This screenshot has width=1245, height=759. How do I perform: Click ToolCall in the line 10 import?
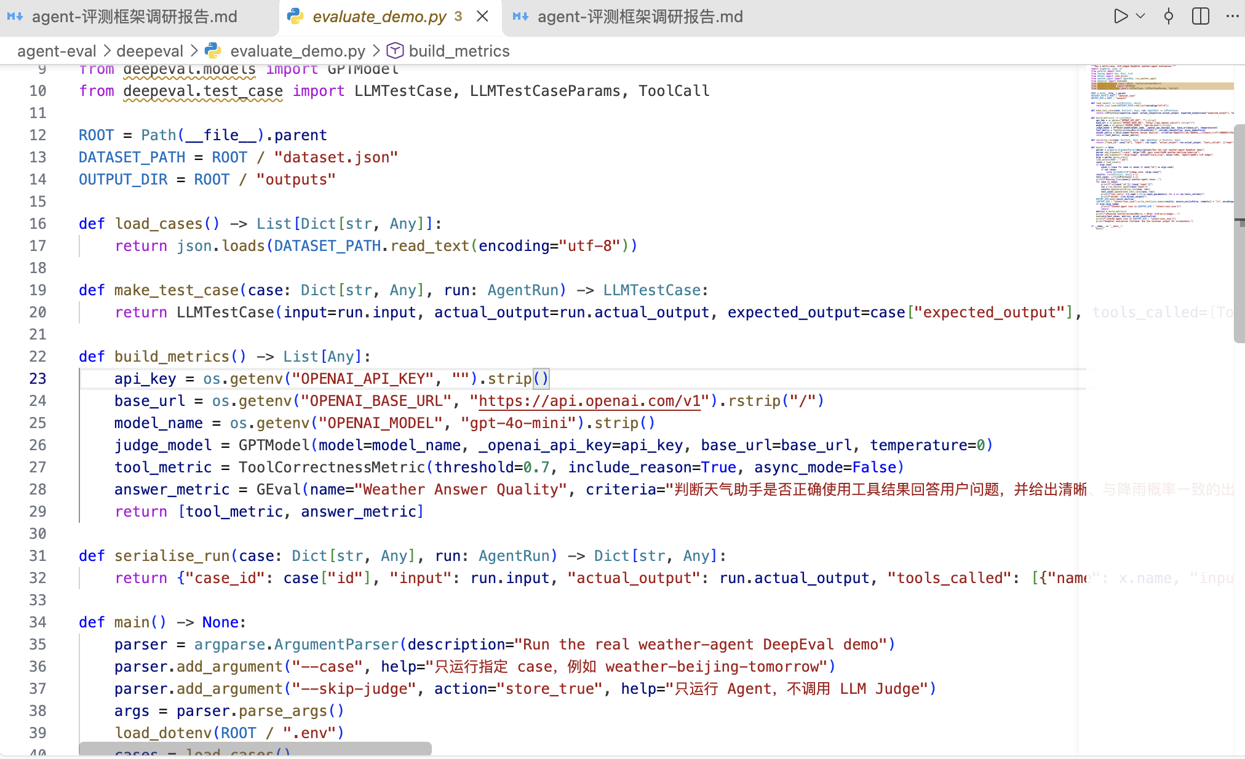[674, 91]
